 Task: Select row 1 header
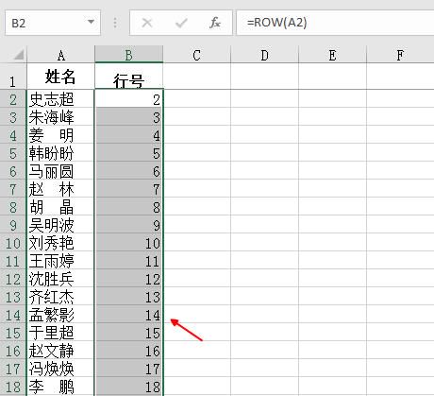point(13,77)
